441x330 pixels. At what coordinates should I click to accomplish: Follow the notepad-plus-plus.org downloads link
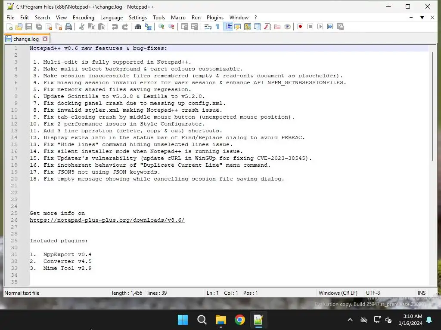click(107, 220)
